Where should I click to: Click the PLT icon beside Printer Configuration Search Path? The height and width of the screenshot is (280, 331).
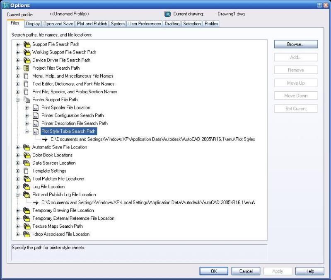coord(36,116)
